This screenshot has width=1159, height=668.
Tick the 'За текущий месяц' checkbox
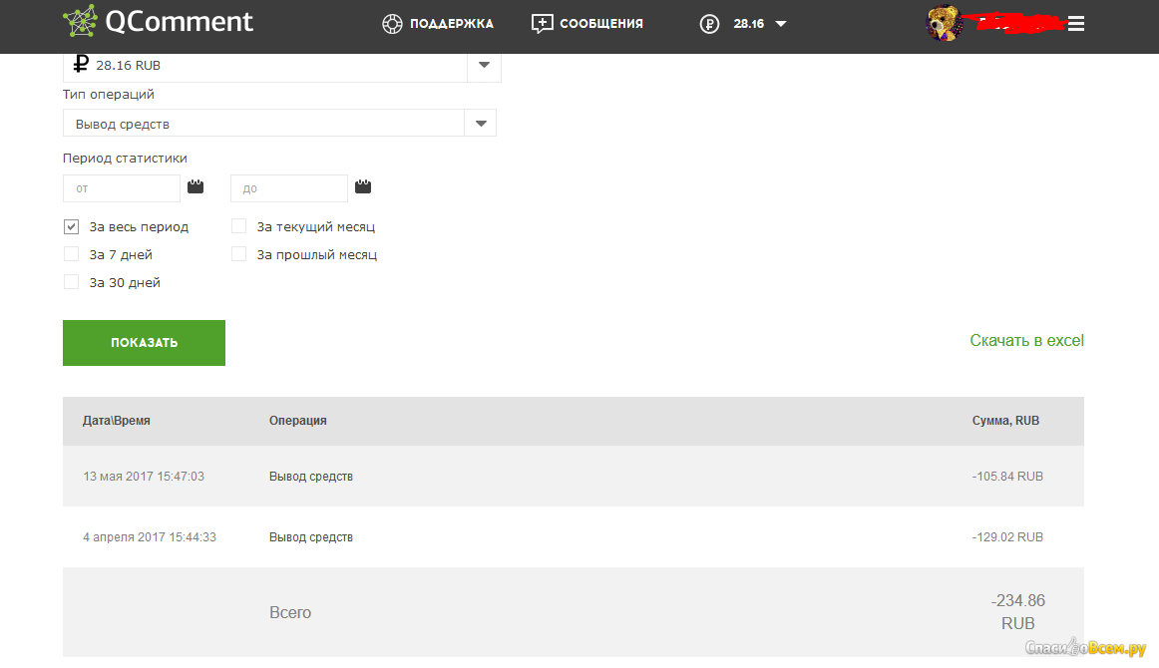[238, 226]
